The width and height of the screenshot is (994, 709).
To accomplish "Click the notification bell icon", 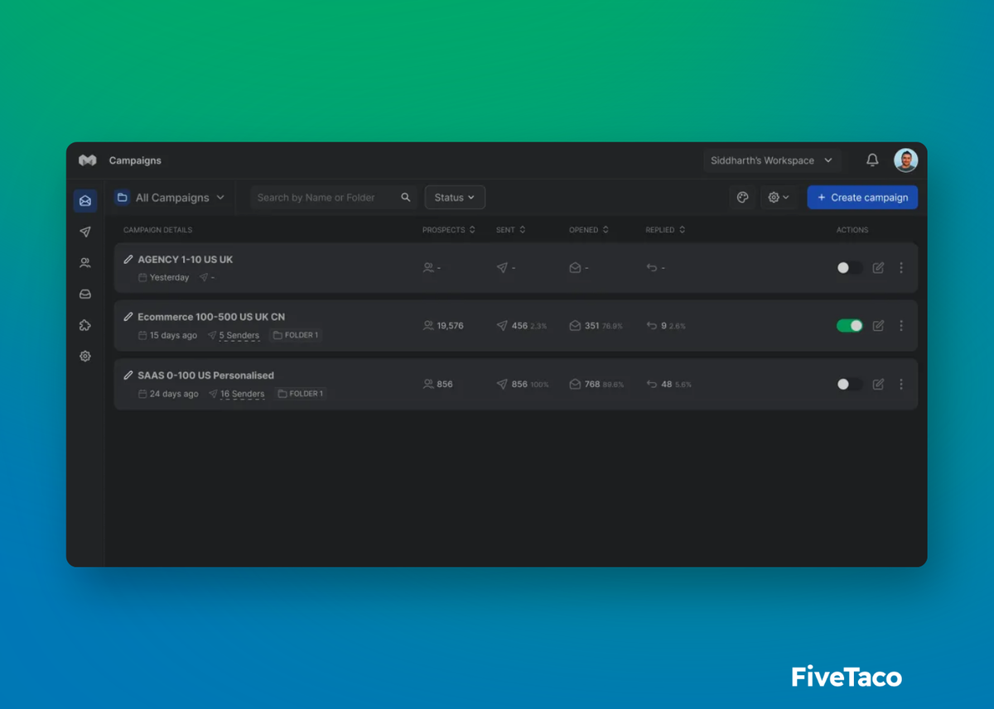I will pyautogui.click(x=872, y=160).
